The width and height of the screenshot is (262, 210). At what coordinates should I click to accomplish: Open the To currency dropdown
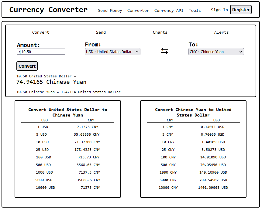coord(216,52)
